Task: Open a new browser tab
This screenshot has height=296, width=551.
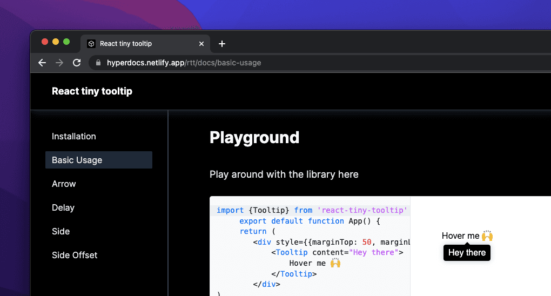Action: [x=221, y=44]
